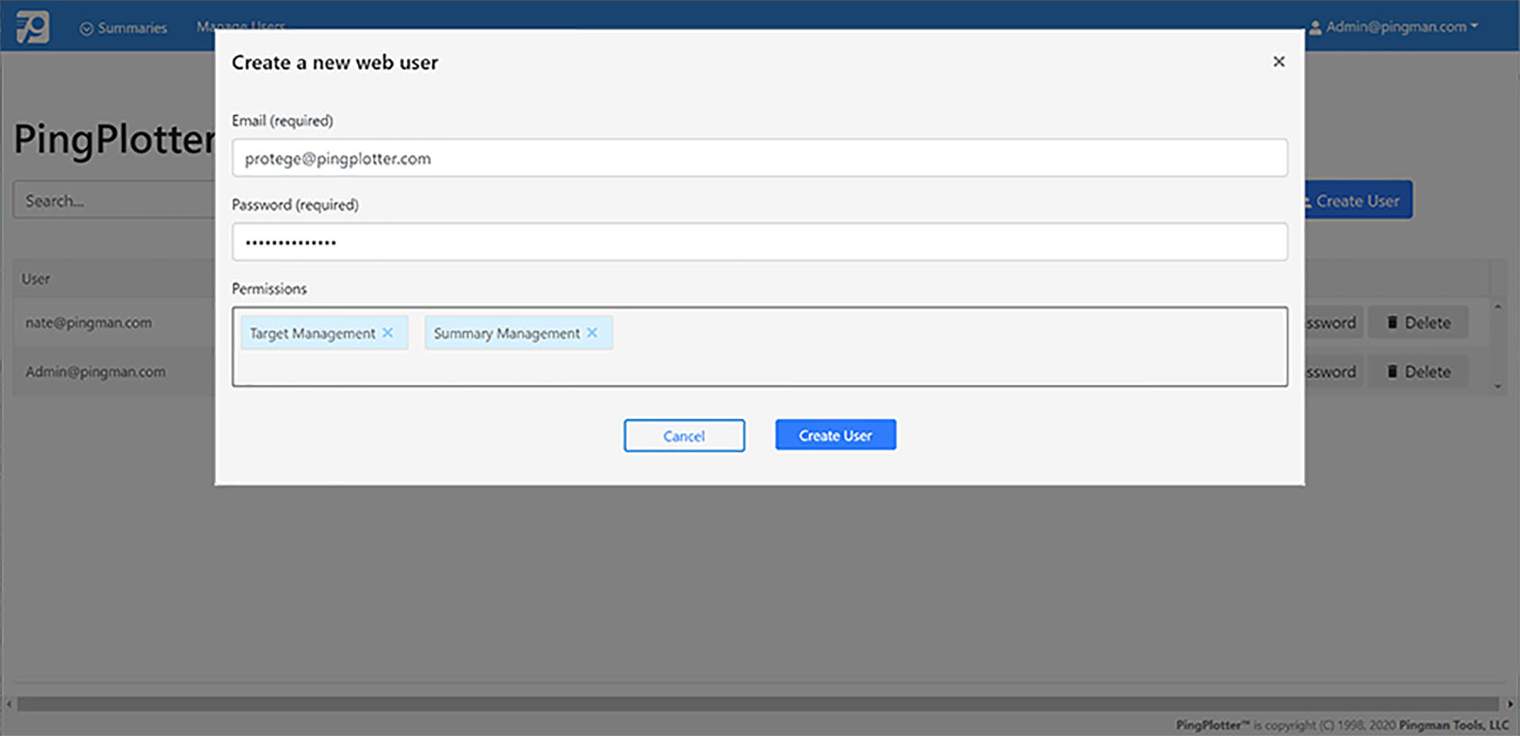Click the trash icon in nate's row

[x=1392, y=322]
